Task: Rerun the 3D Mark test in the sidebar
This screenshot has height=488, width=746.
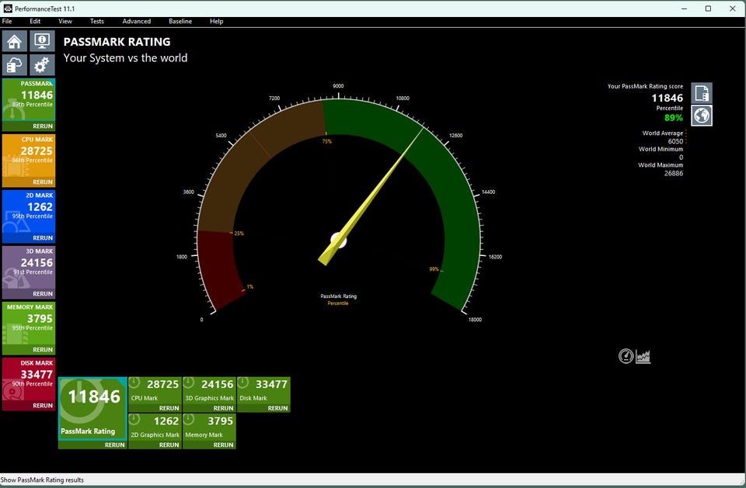Action: [43, 294]
